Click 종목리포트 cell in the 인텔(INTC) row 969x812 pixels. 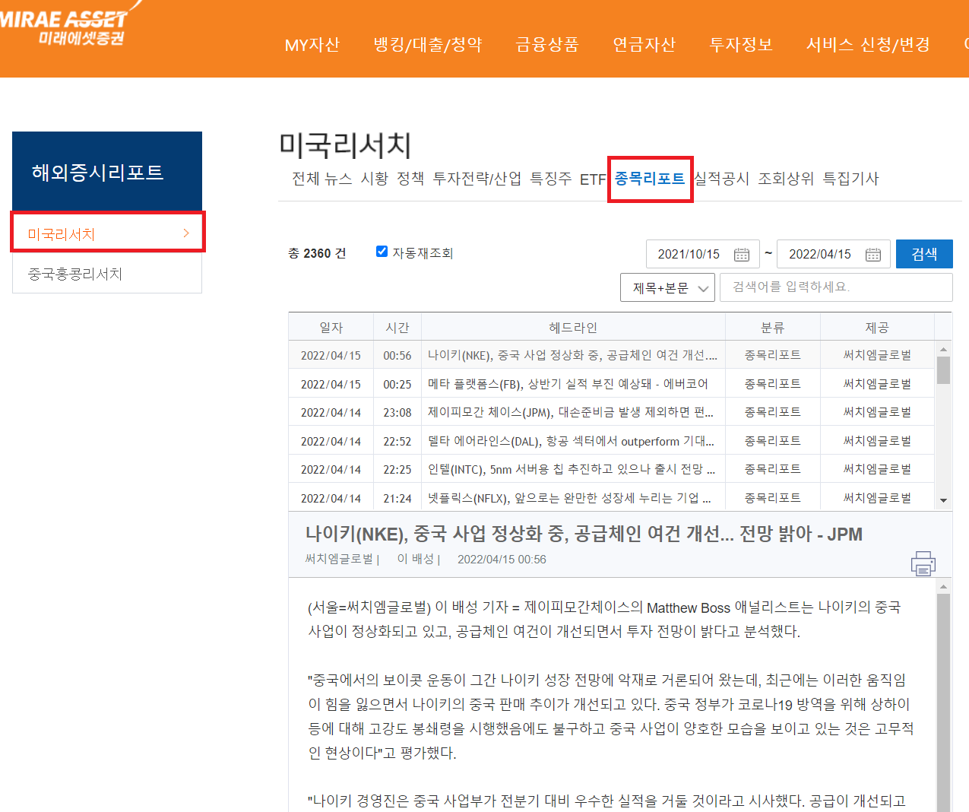point(772,469)
